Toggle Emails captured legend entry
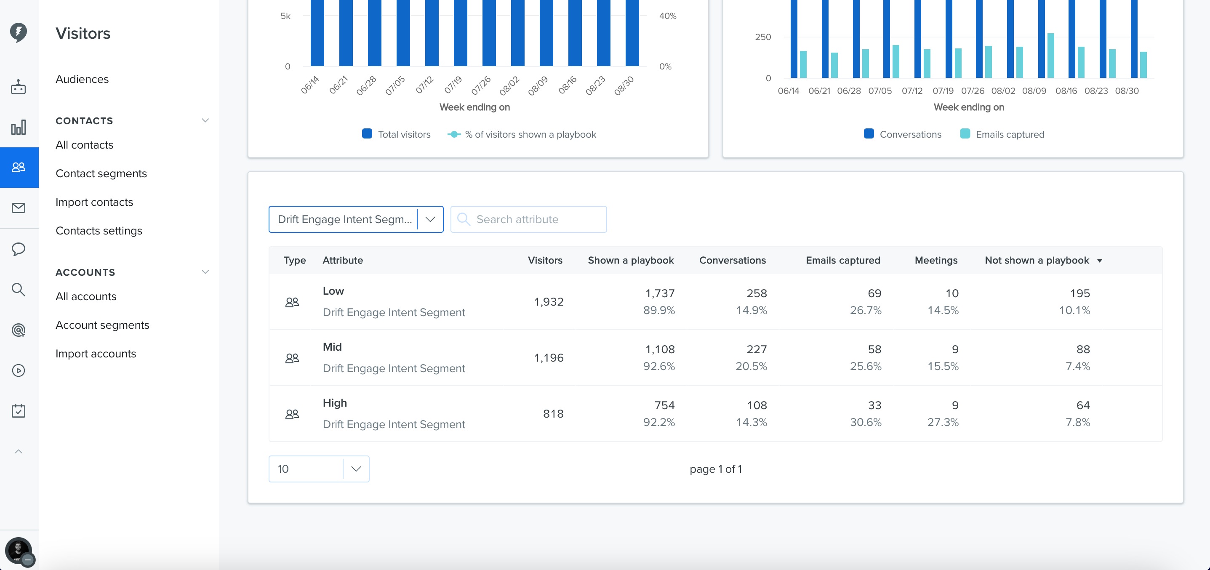1210x570 pixels. (x=1002, y=134)
